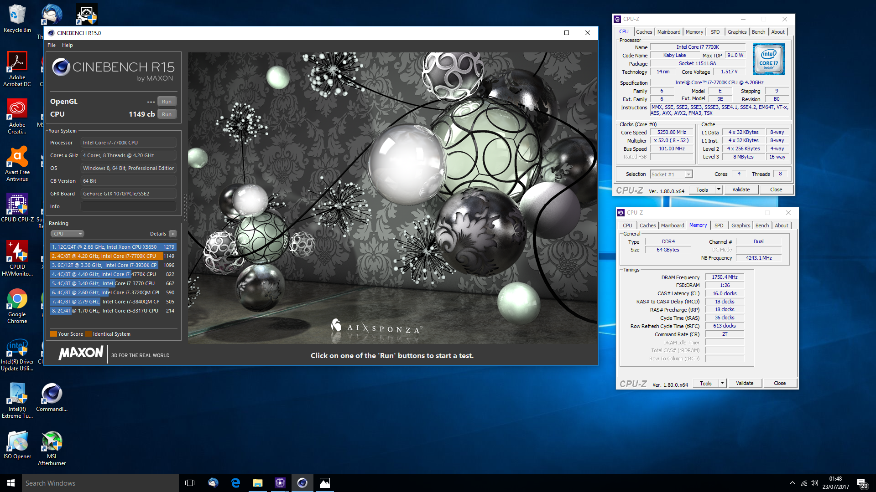Click the network tray icon

[x=803, y=483]
